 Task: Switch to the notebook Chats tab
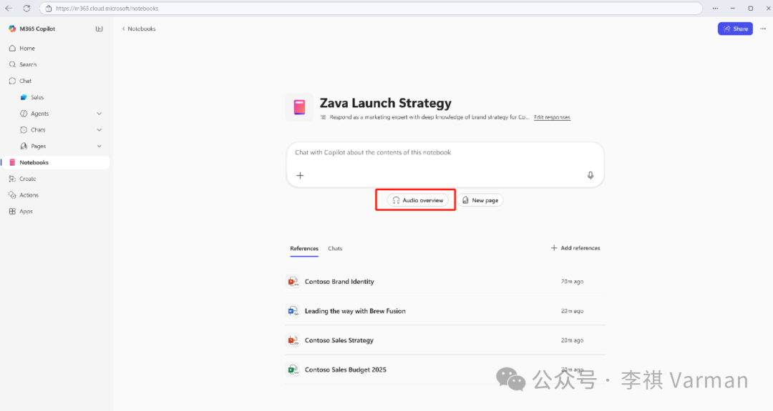pos(335,249)
